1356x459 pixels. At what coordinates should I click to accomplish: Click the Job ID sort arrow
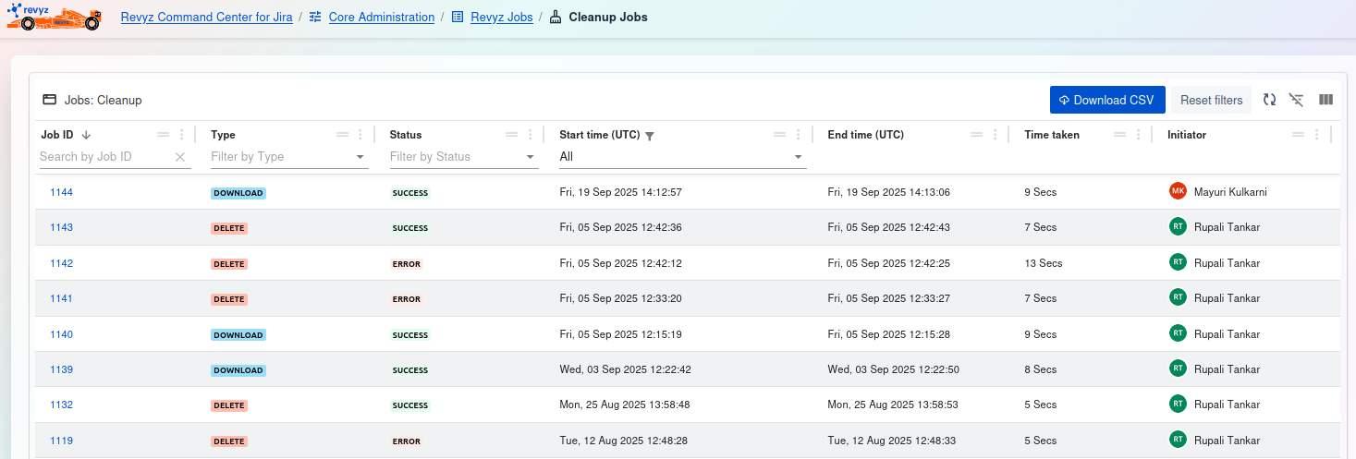point(86,135)
